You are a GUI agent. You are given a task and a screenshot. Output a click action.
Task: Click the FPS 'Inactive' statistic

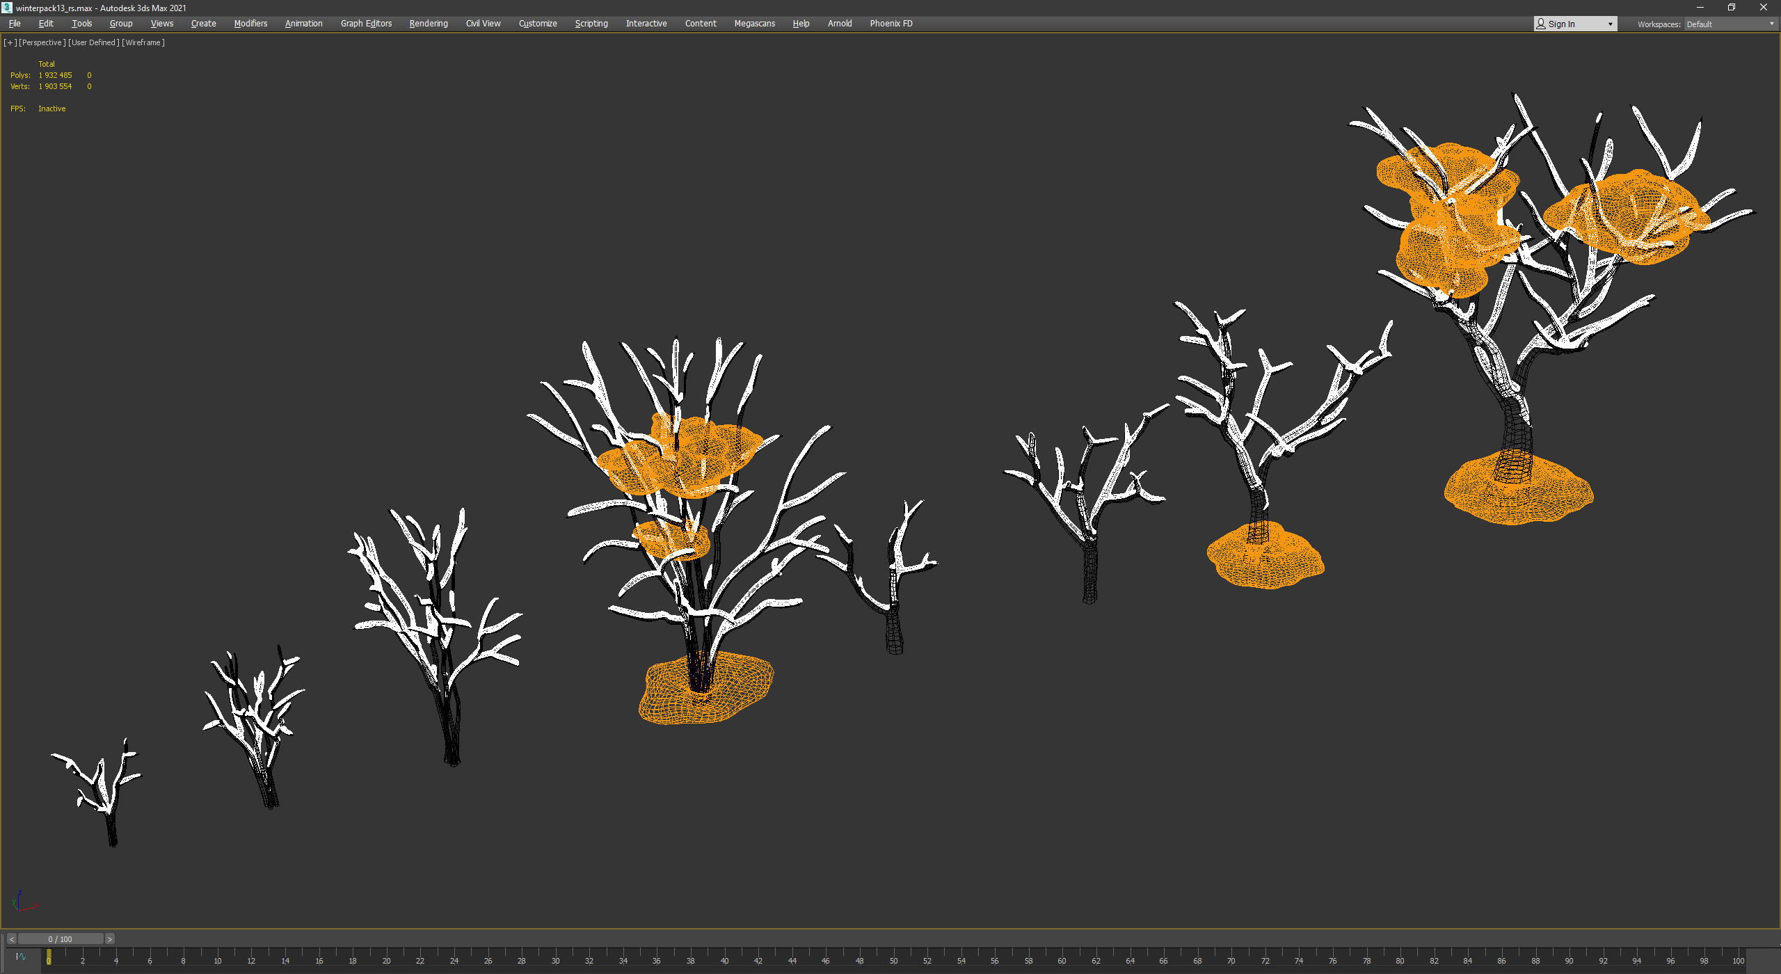pos(51,109)
